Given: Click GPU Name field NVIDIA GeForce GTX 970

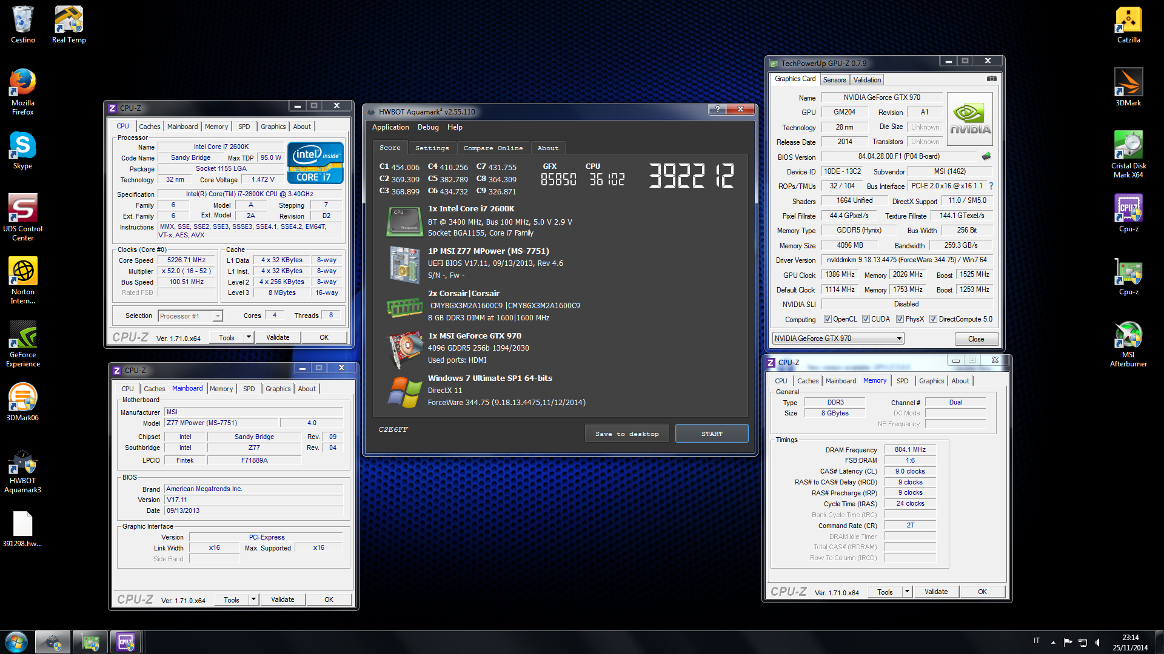Looking at the screenshot, I should (x=881, y=97).
